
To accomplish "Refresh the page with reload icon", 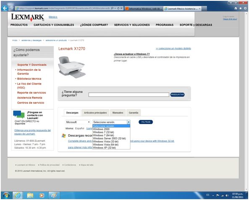I will point(118,8).
